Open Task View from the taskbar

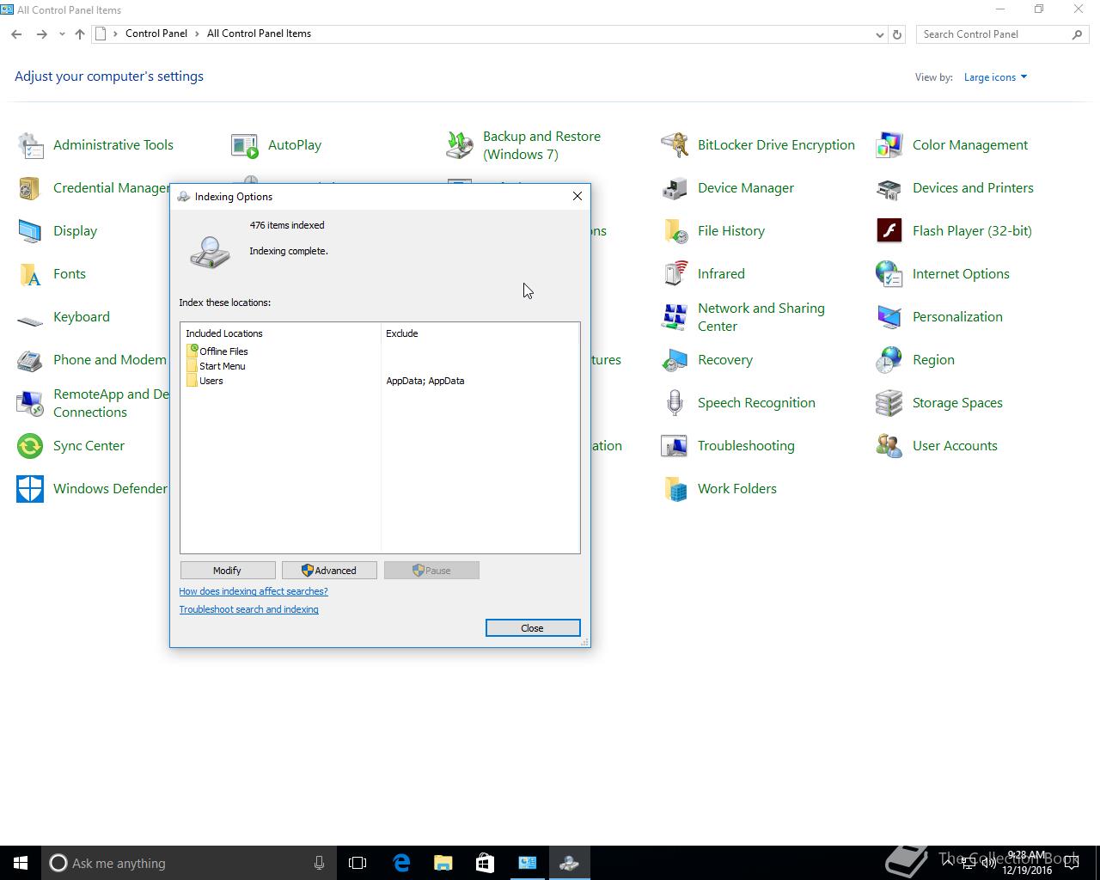pos(357,863)
